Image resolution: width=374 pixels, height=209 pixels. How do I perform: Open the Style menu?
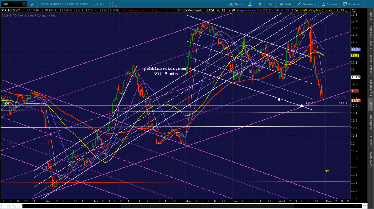tap(286, 4)
